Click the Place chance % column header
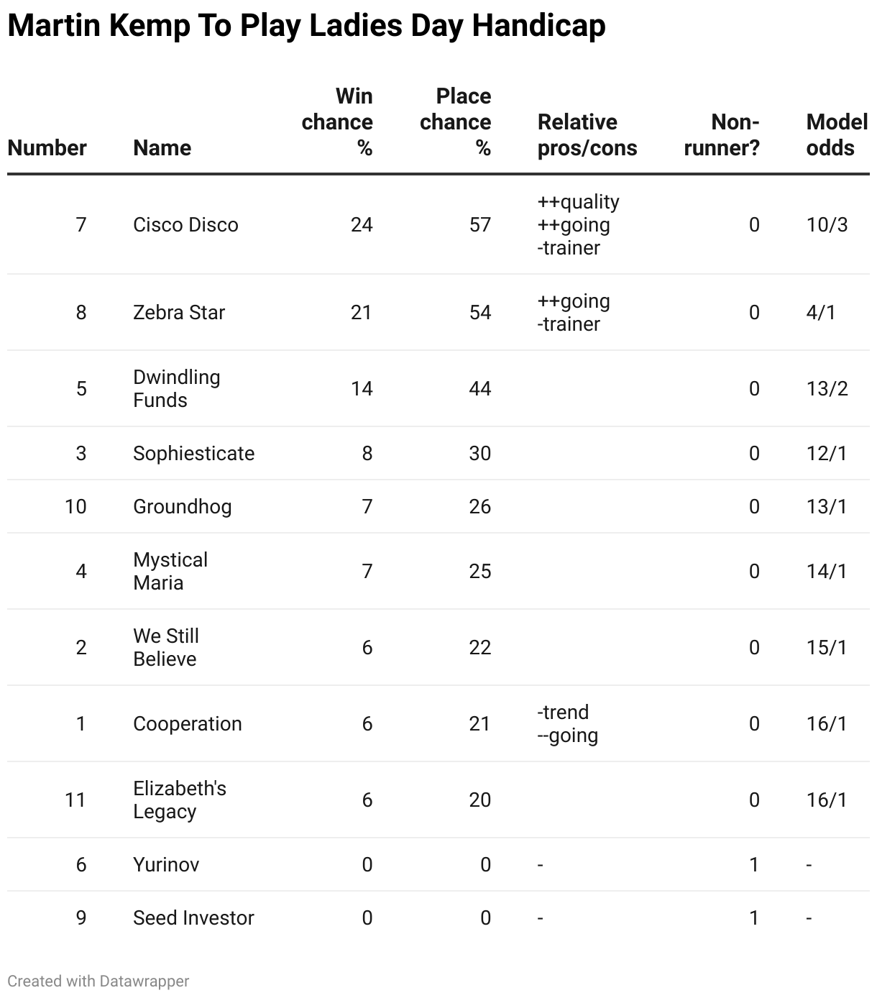This screenshot has height=998, width=877. point(456,122)
